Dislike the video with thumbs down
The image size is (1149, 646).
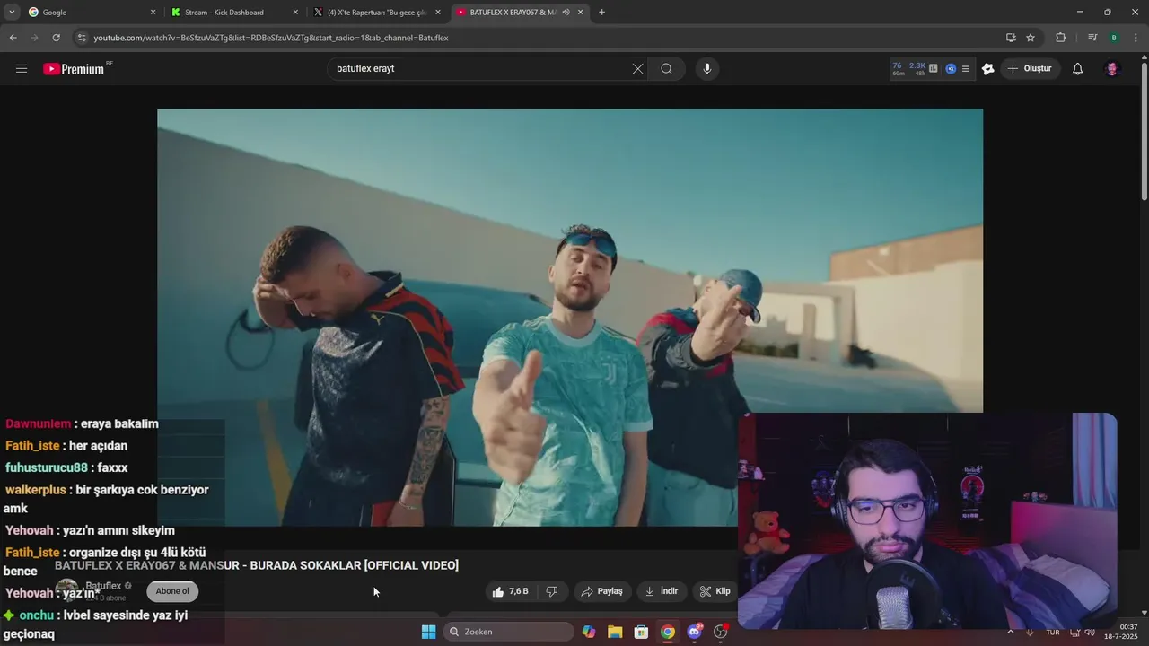coord(551,591)
